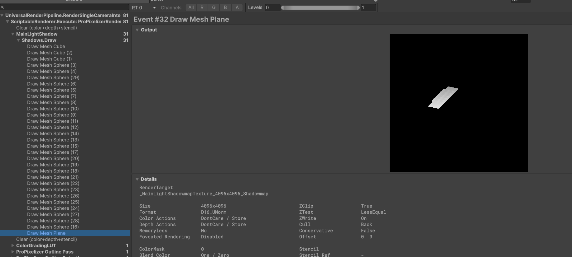
Task: Select the second Clear (color+depth+stencil) event
Action: point(46,239)
